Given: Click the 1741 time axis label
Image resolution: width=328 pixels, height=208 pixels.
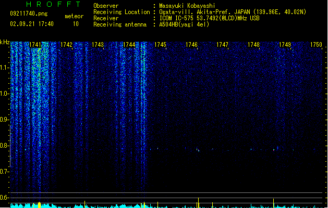Looking at the screenshot, I should click(35, 45).
